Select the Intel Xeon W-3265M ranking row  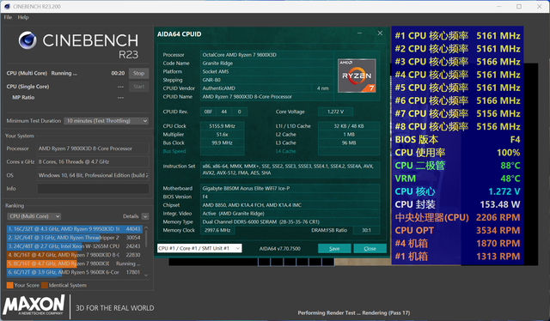[x=75, y=246]
